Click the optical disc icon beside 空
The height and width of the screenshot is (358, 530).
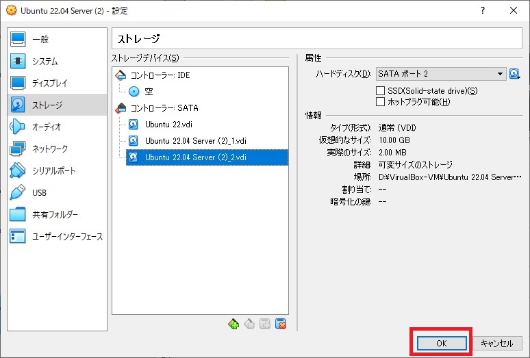134,92
